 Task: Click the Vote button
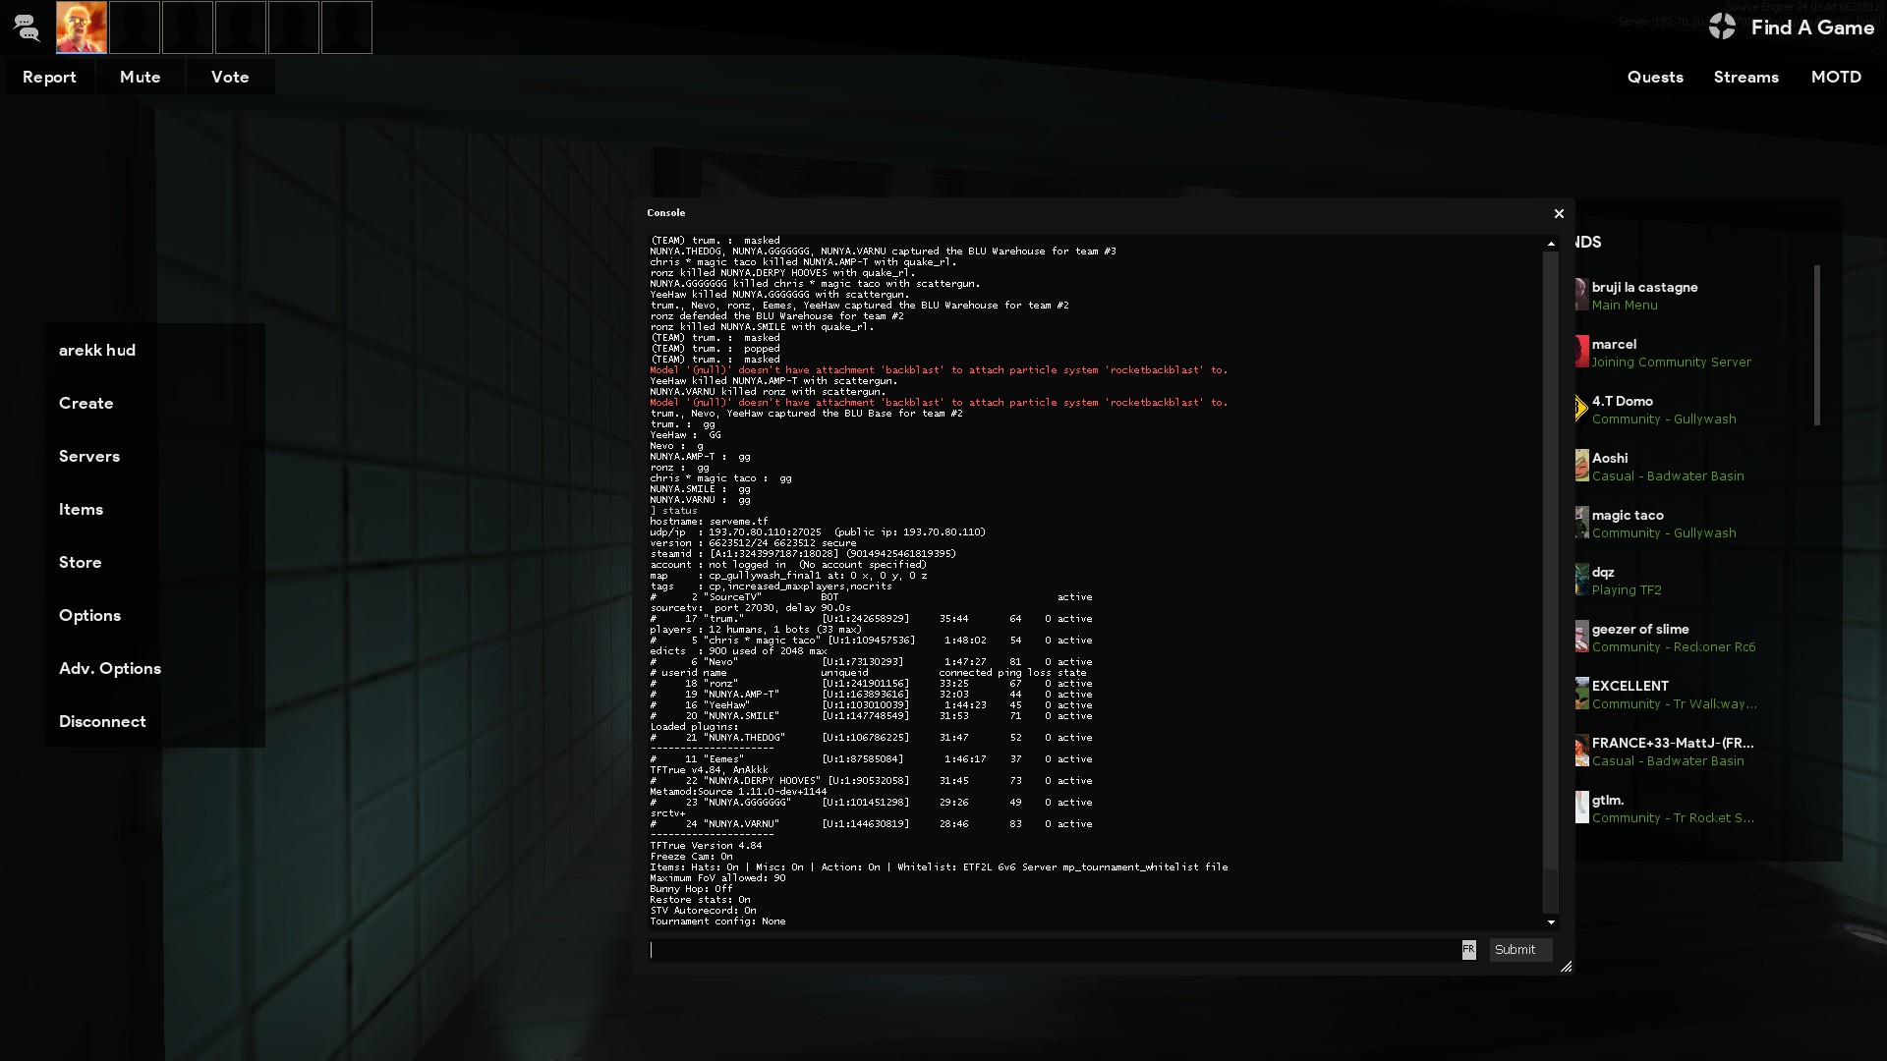[x=230, y=77]
